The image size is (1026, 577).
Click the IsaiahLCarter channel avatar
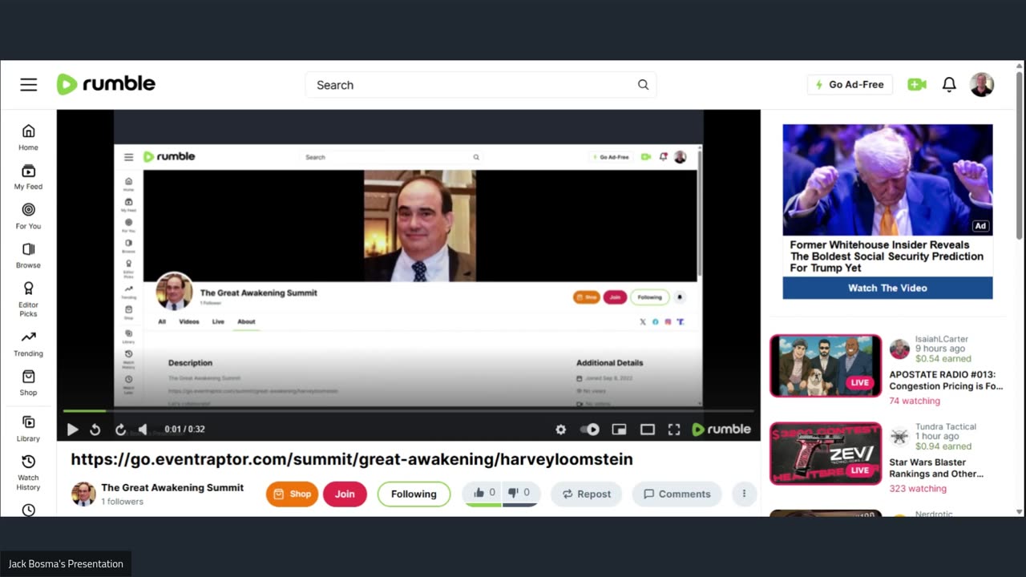coord(899,349)
